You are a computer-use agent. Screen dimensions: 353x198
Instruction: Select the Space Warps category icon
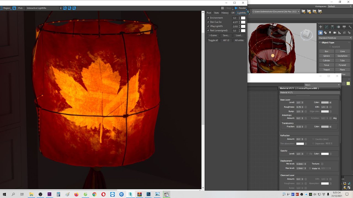(344, 33)
